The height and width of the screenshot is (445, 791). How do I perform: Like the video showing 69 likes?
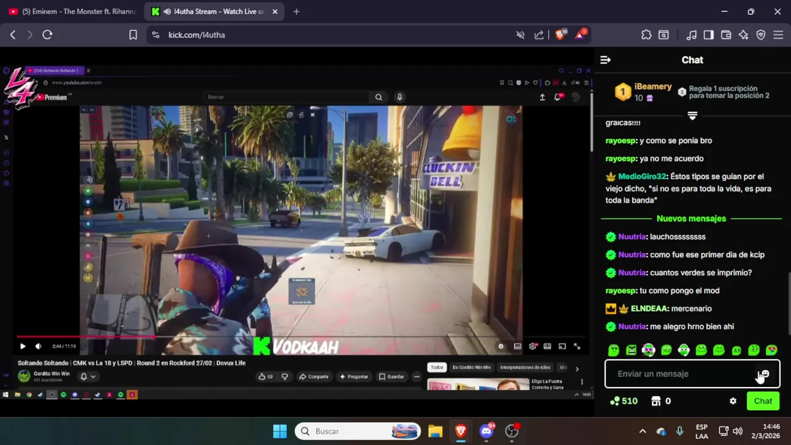point(266,376)
